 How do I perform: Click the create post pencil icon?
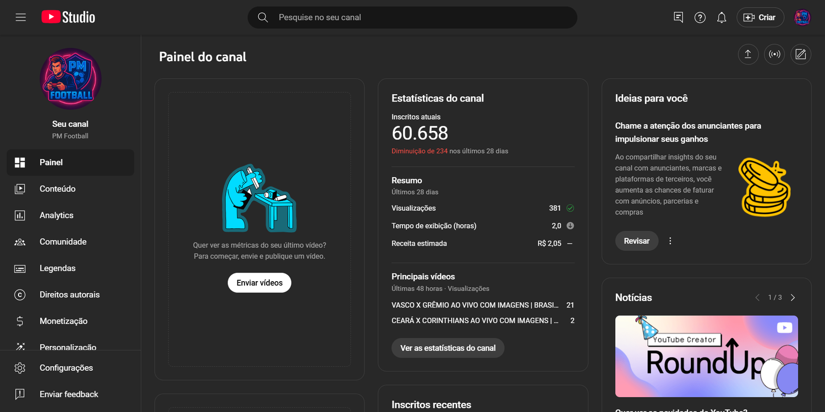pos(801,54)
